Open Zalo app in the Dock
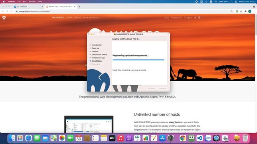Viewport: 257px width, 144px height. point(208,138)
